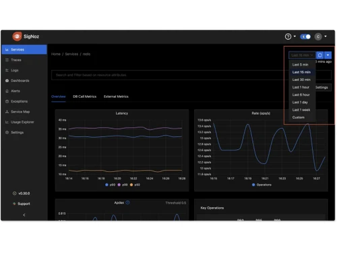Screen dimensions: 337x253
Task: Open Usage Explorer in the sidebar
Action: tap(24, 122)
